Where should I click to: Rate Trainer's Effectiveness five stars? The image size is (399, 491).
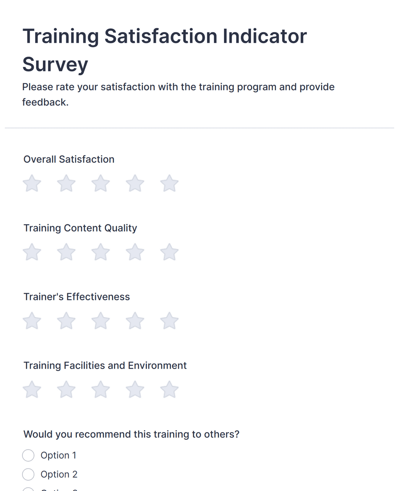169,321
